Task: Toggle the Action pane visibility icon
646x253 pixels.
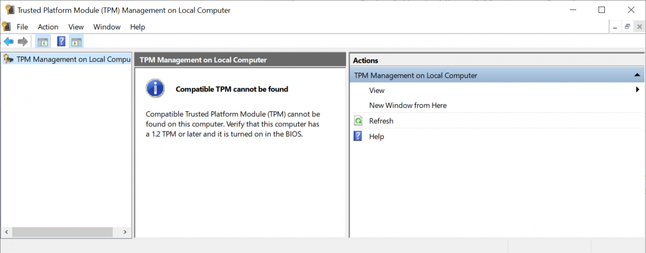Action: [76, 41]
